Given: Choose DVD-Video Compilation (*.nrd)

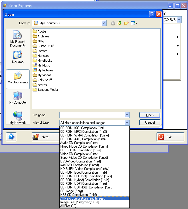Looking at the screenshot, I should [95, 161].
